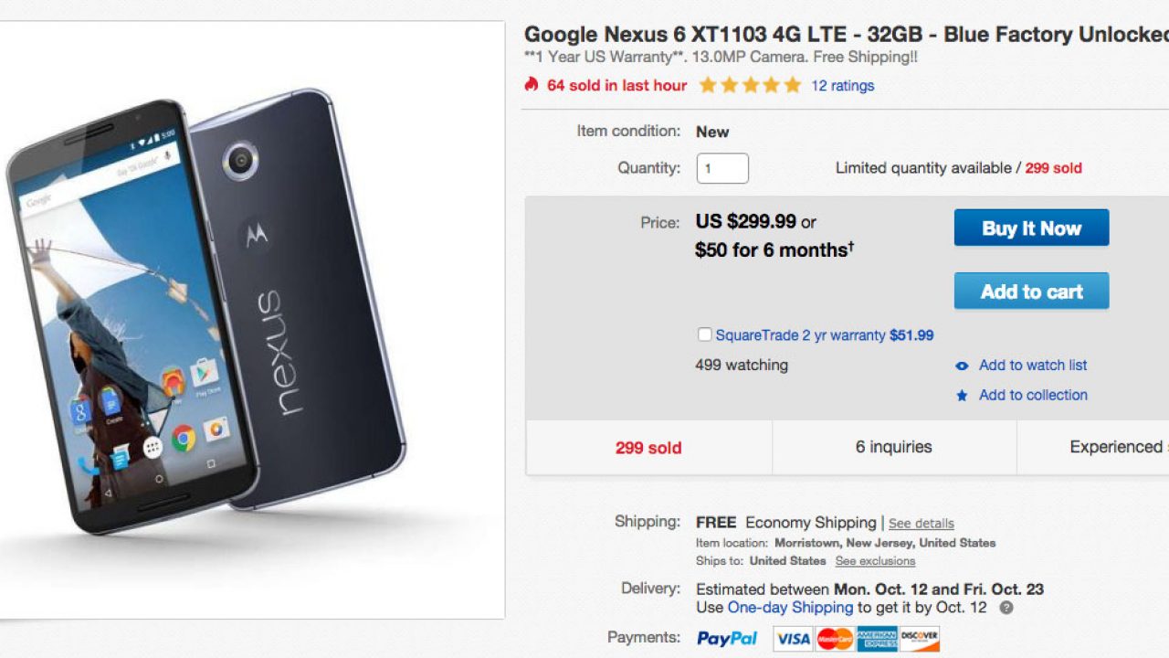The image size is (1169, 658).
Task: Click the American Express card icon
Action: pyautogui.click(x=877, y=638)
